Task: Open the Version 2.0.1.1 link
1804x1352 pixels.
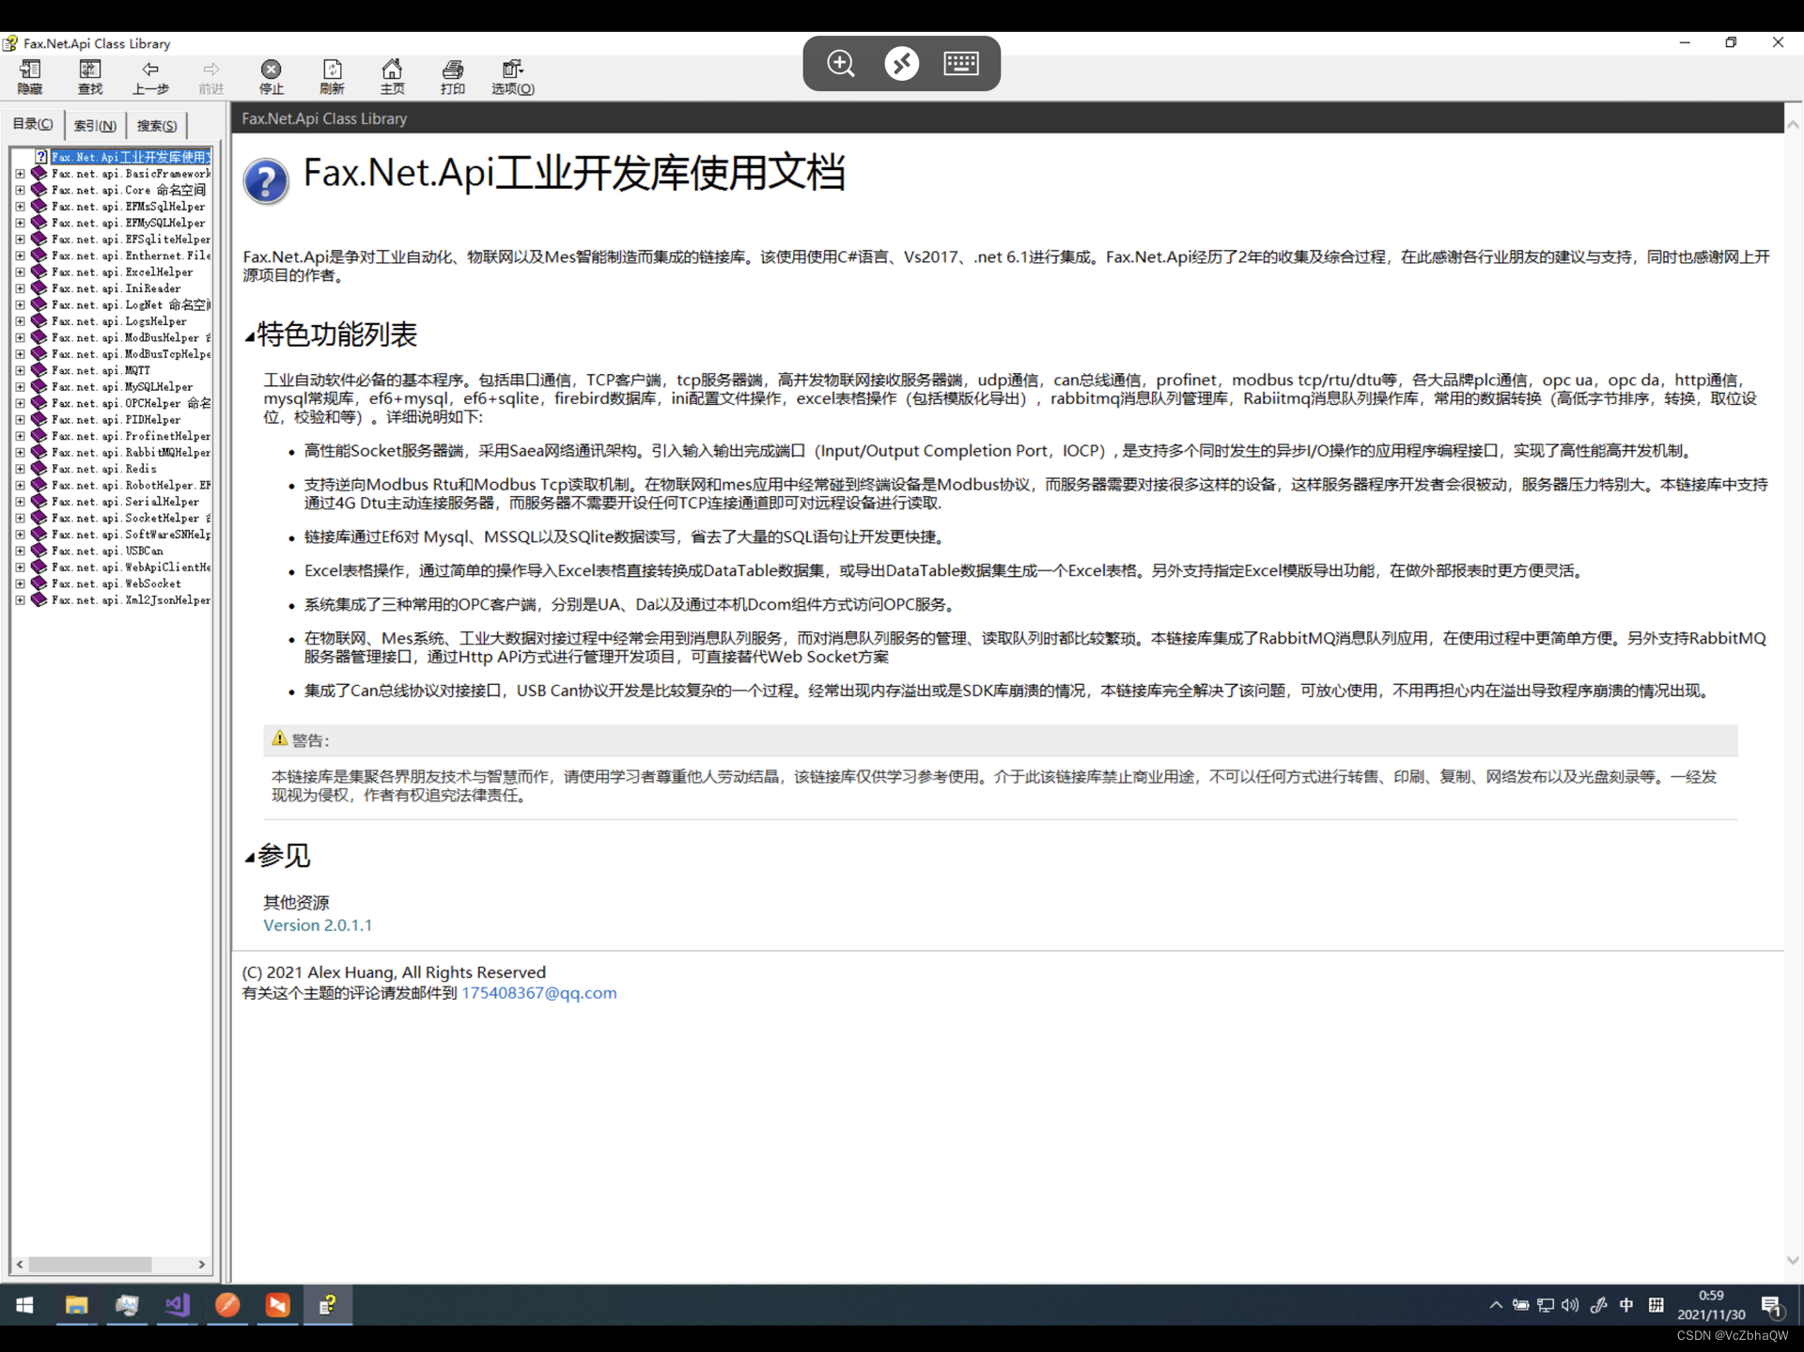Action: click(x=318, y=925)
